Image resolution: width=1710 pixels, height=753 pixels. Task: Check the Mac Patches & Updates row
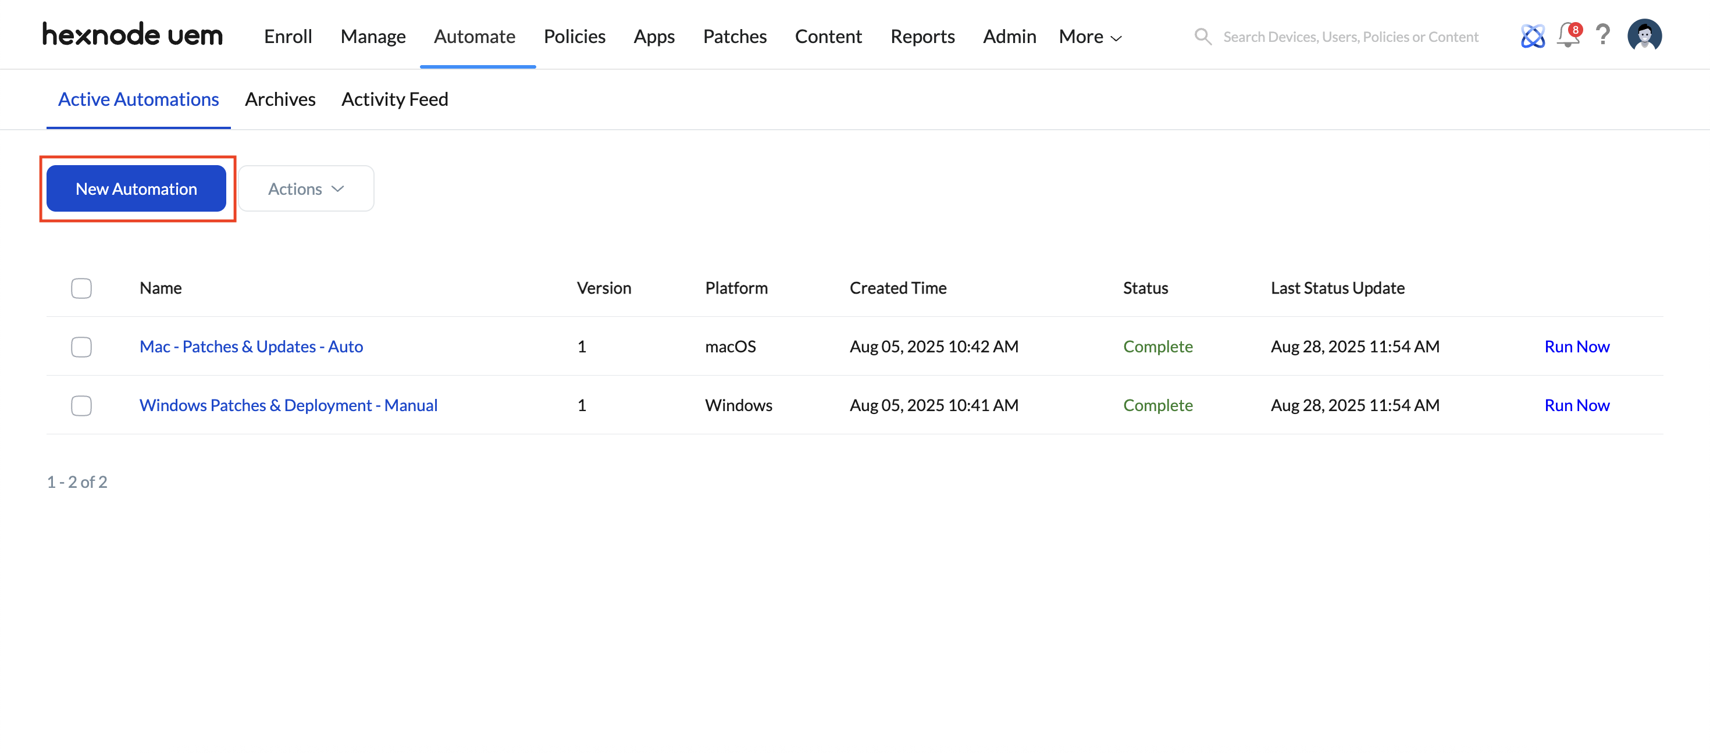coord(81,347)
